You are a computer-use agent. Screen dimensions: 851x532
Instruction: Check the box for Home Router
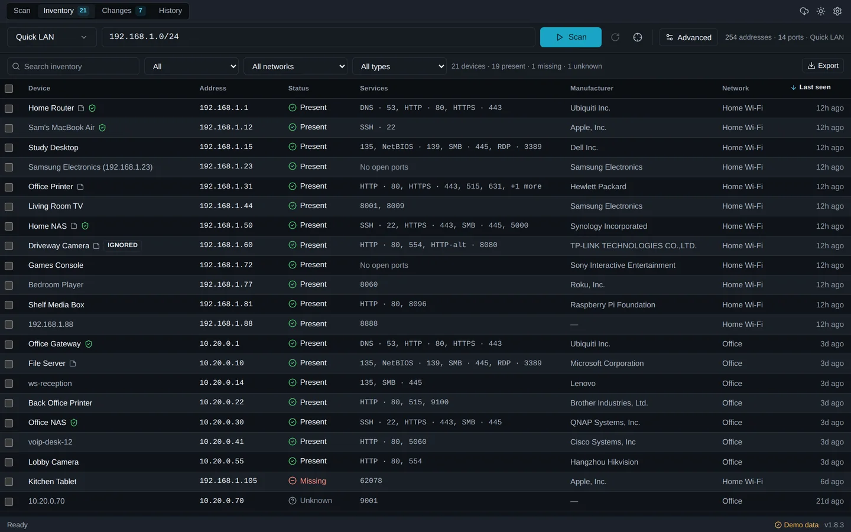point(9,108)
